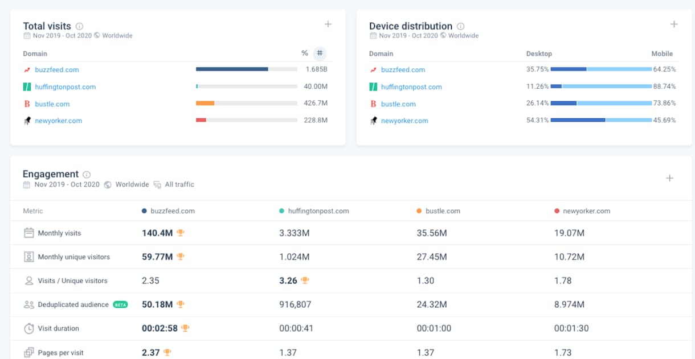Click the huffingtonpost favicon in Total visits
Image resolution: width=695 pixels, height=359 pixels.
click(x=27, y=87)
